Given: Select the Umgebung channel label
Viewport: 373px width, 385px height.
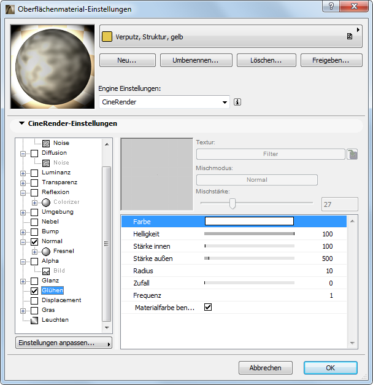Looking at the screenshot, I should coord(58,212).
